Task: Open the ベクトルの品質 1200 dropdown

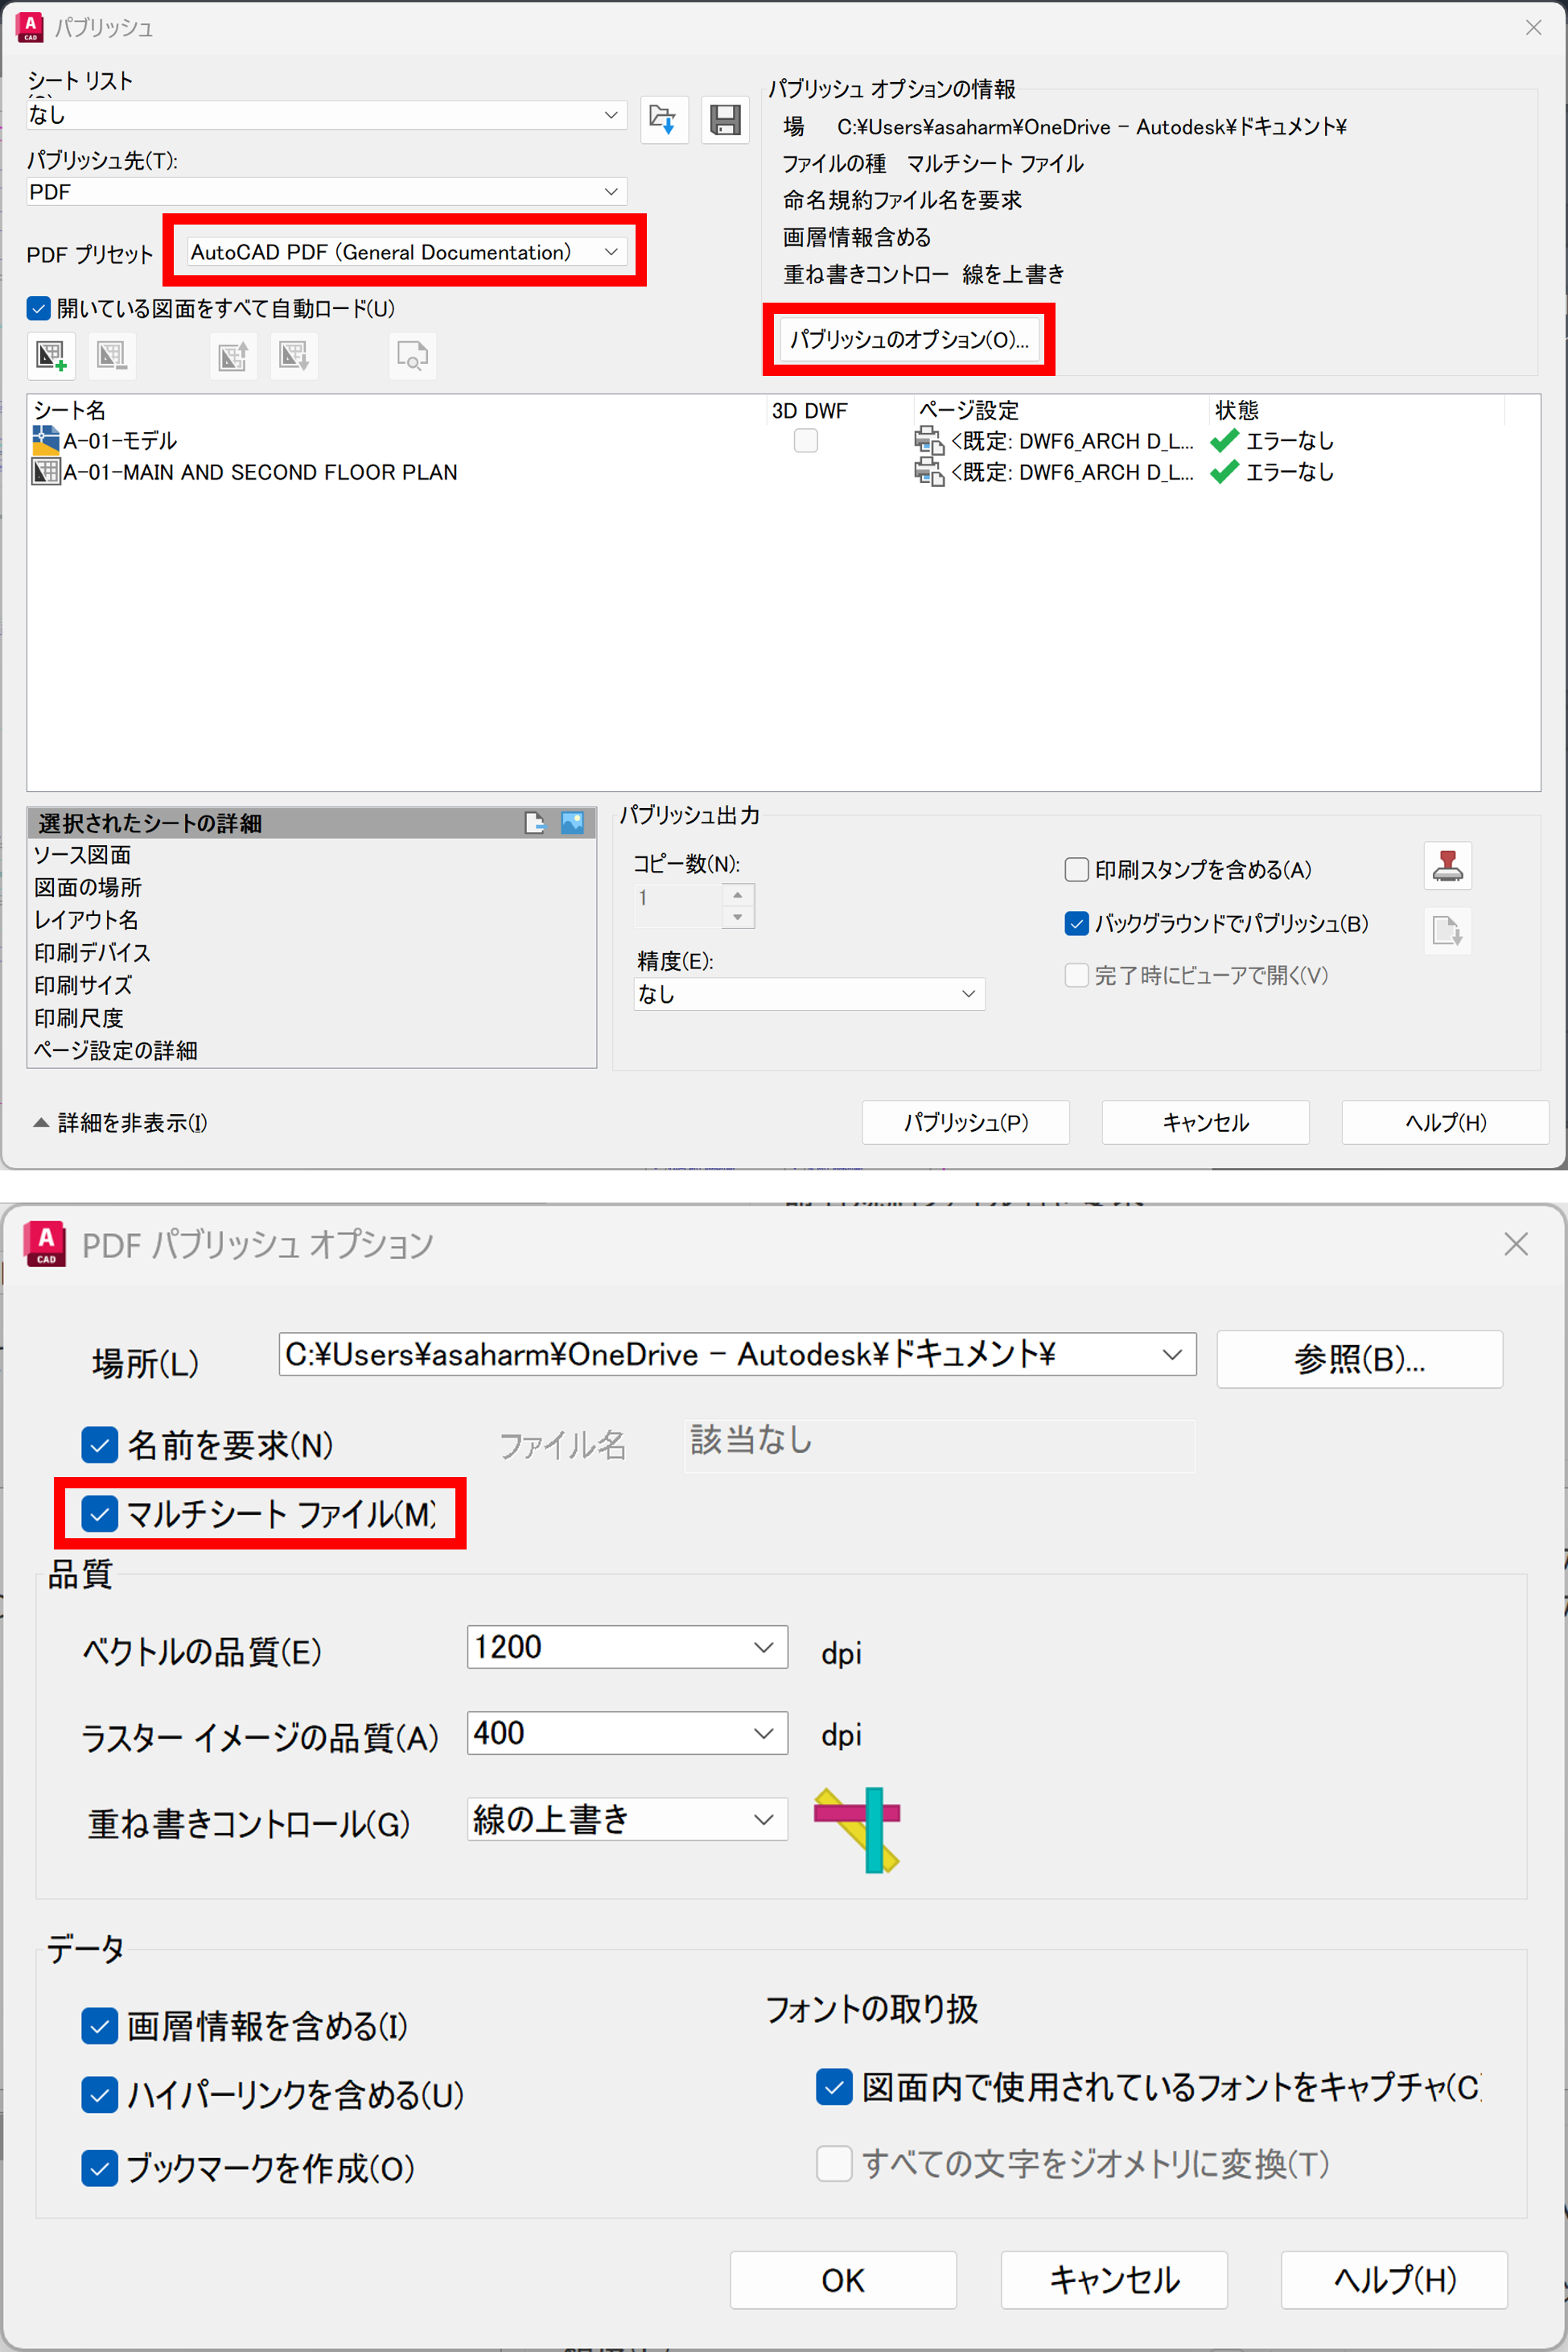Action: click(x=627, y=1648)
